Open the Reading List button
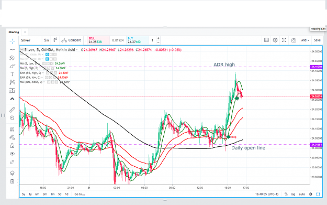Screen dimensions: 327x205 318,29
